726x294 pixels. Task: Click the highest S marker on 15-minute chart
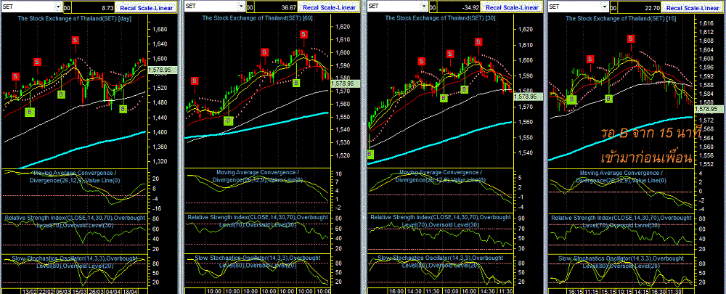(x=631, y=39)
